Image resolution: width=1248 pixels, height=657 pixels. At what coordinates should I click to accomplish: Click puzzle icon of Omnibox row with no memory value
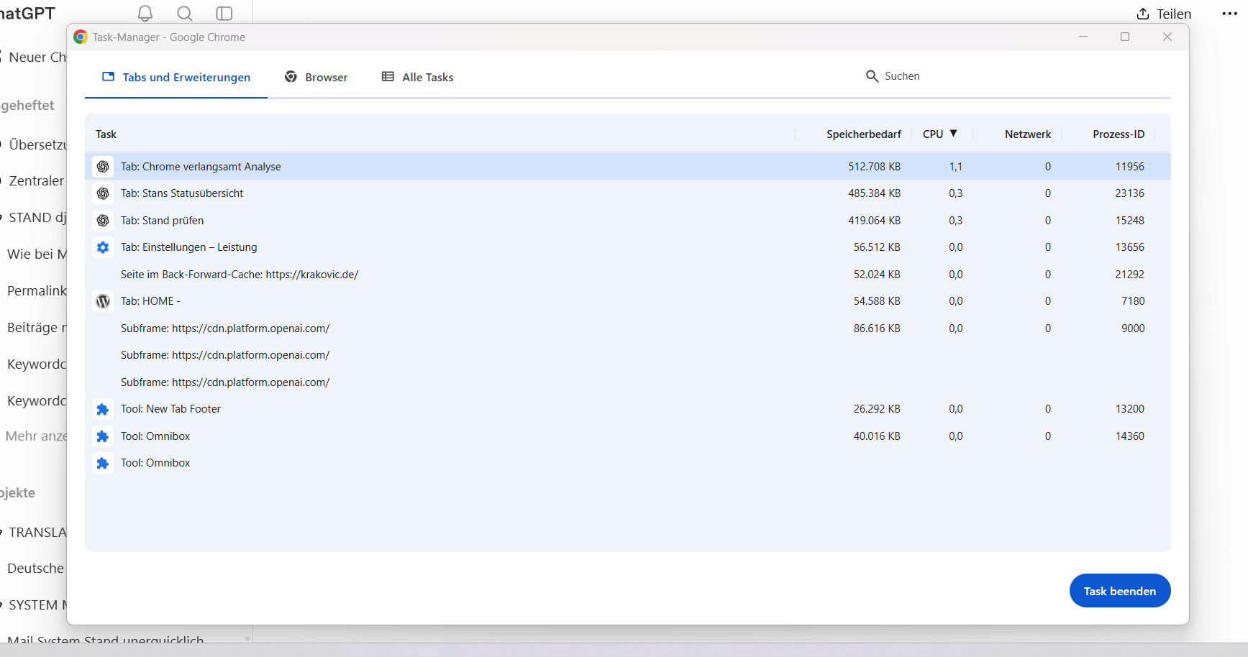pyautogui.click(x=103, y=463)
